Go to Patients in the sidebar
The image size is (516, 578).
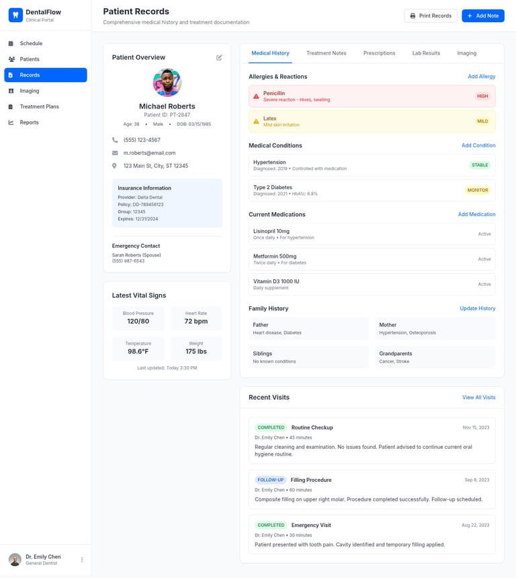[x=46, y=59]
